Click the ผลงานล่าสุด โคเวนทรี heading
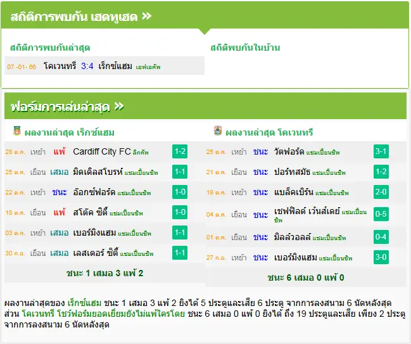The height and width of the screenshot is (344, 411). [x=269, y=132]
